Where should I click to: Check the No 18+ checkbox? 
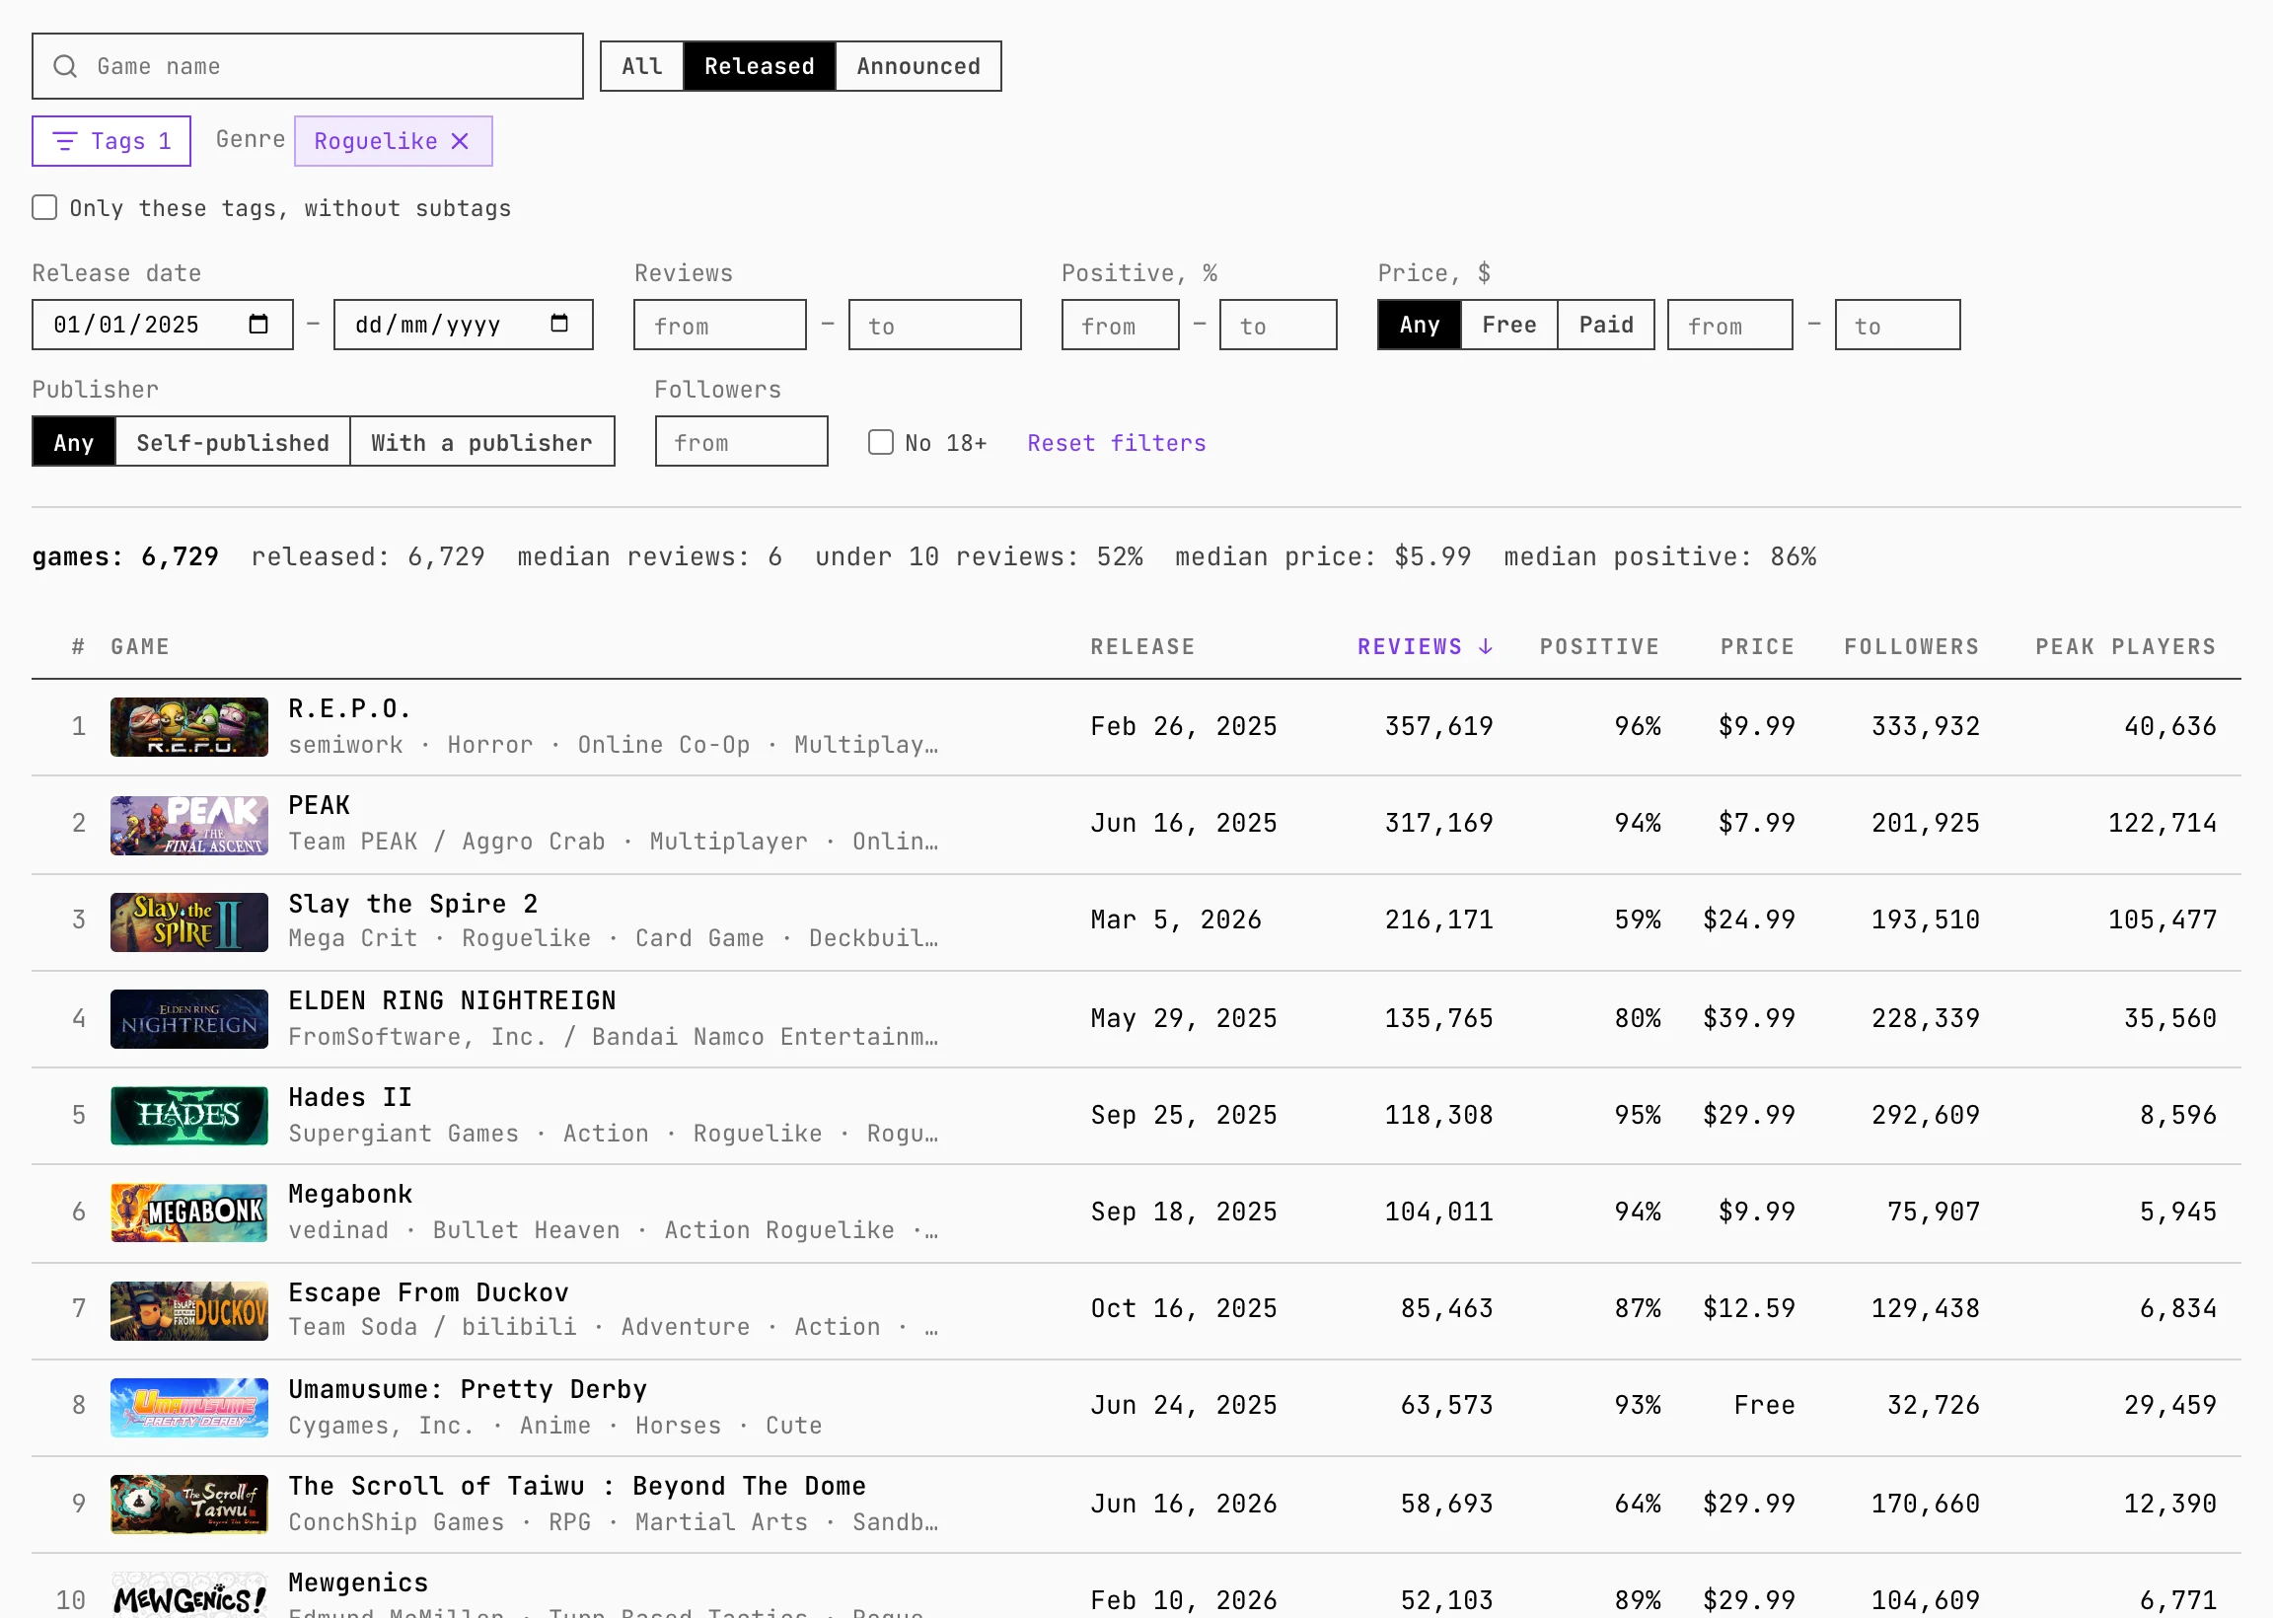click(881, 442)
